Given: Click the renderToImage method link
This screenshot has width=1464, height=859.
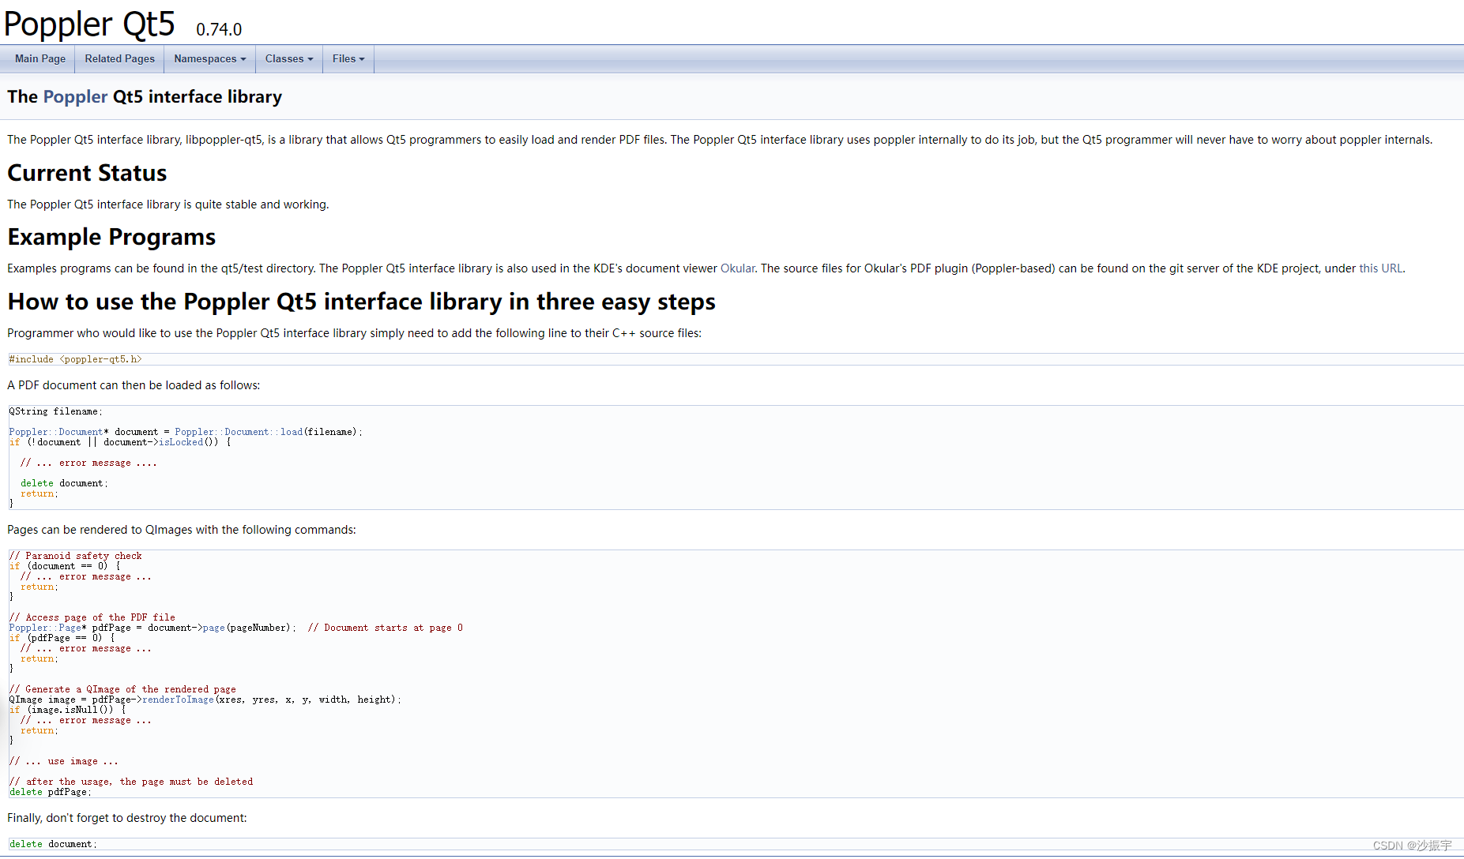Looking at the screenshot, I should pyautogui.click(x=178, y=700).
